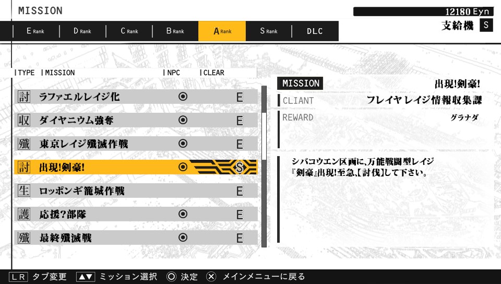Click the 収 type icon beside ダイヤニウム強奪
The width and height of the screenshot is (501, 284).
click(24, 121)
